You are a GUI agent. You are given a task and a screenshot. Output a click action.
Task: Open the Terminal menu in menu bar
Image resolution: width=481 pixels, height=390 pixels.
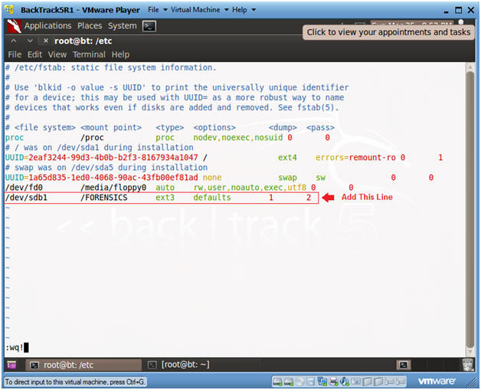point(89,54)
